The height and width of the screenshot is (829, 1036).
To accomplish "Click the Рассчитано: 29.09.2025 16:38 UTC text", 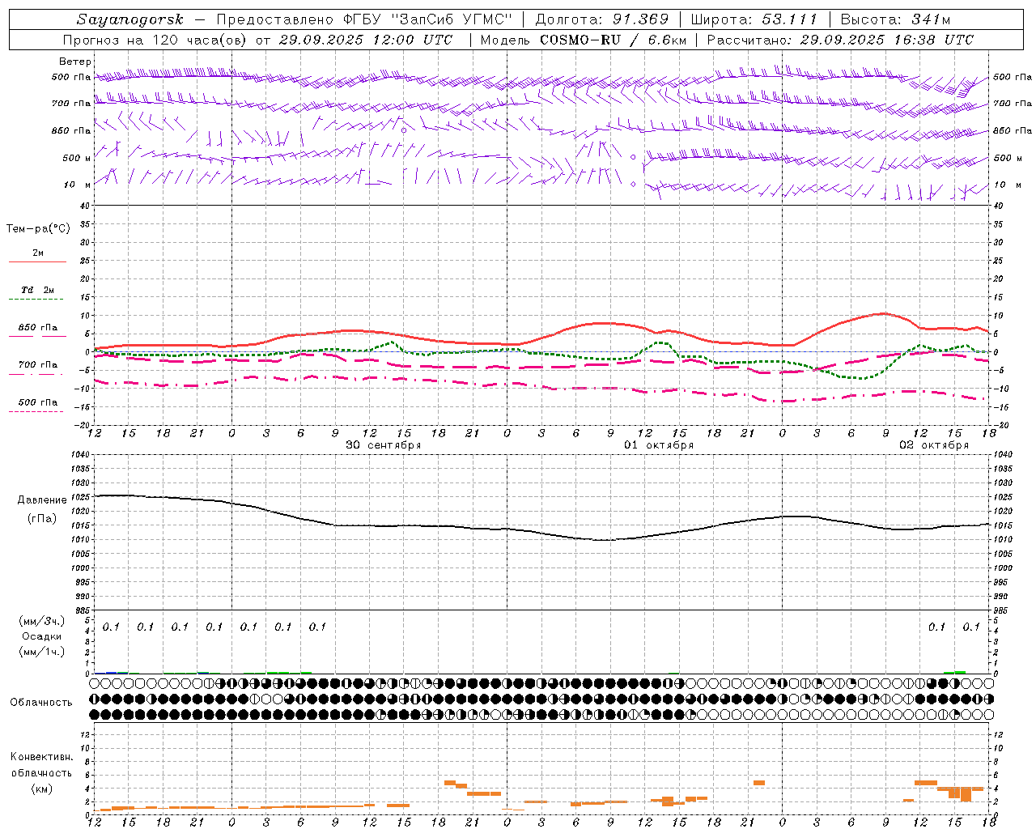I will click(840, 40).
